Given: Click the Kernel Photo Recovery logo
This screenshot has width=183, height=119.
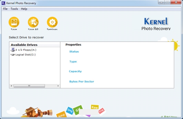Looking at the screenshot, I should (156, 24).
